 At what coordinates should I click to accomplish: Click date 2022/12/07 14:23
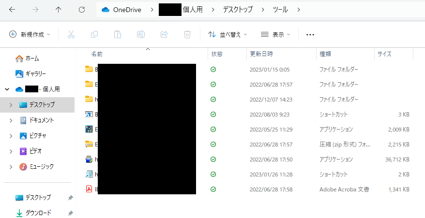pyautogui.click(x=271, y=100)
